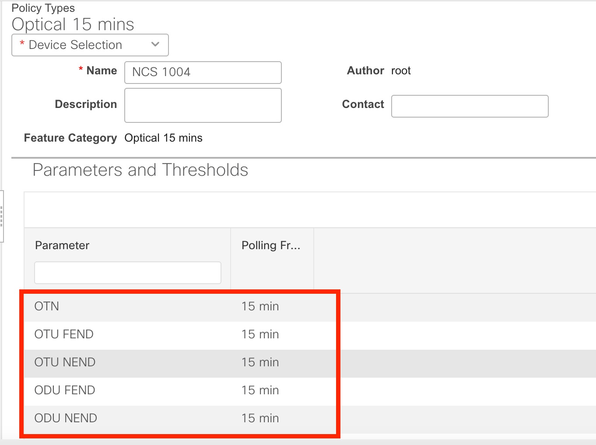Click into the Contact input field

pos(470,106)
